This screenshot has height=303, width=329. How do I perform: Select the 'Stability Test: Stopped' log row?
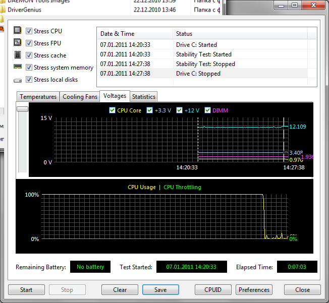pos(202,64)
